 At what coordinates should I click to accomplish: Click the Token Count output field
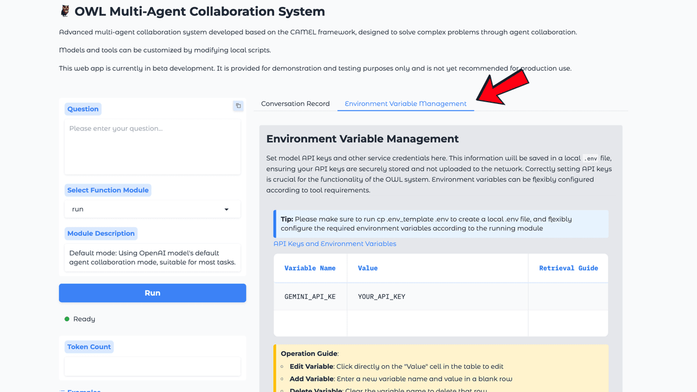click(152, 366)
